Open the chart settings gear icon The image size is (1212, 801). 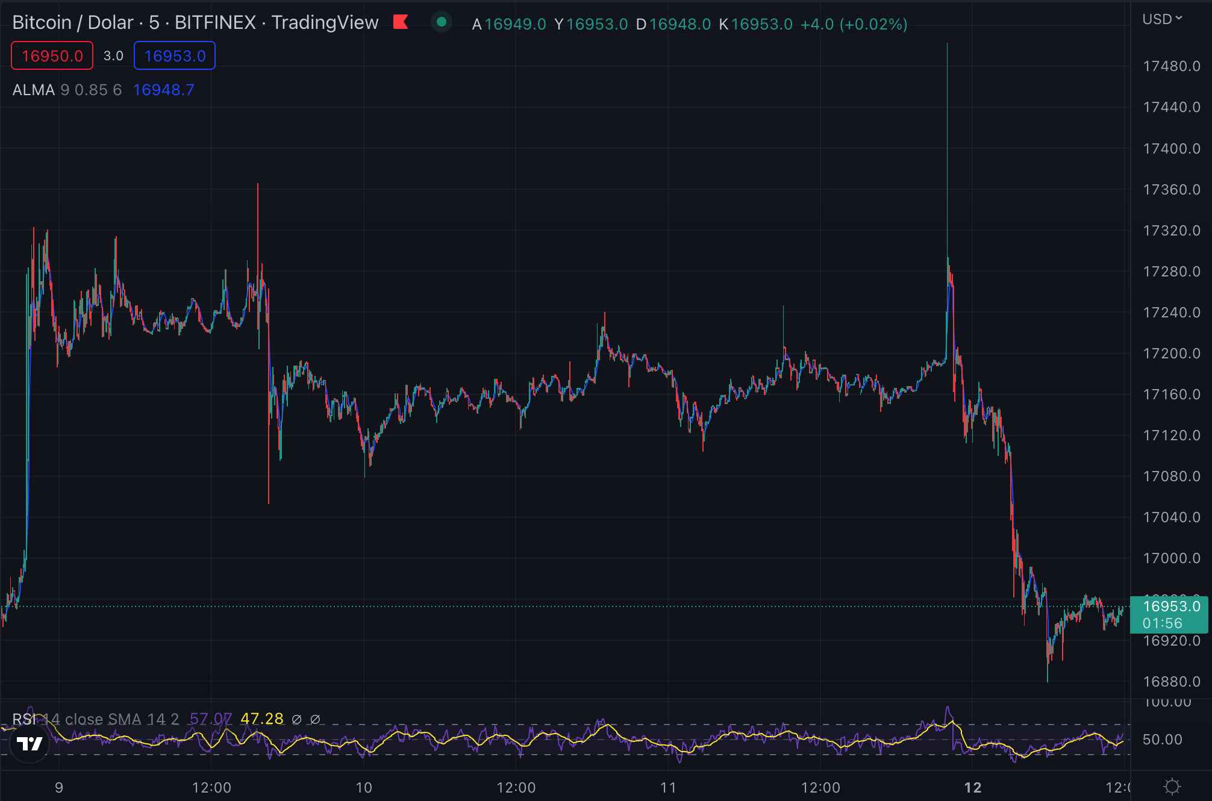[x=1172, y=787]
